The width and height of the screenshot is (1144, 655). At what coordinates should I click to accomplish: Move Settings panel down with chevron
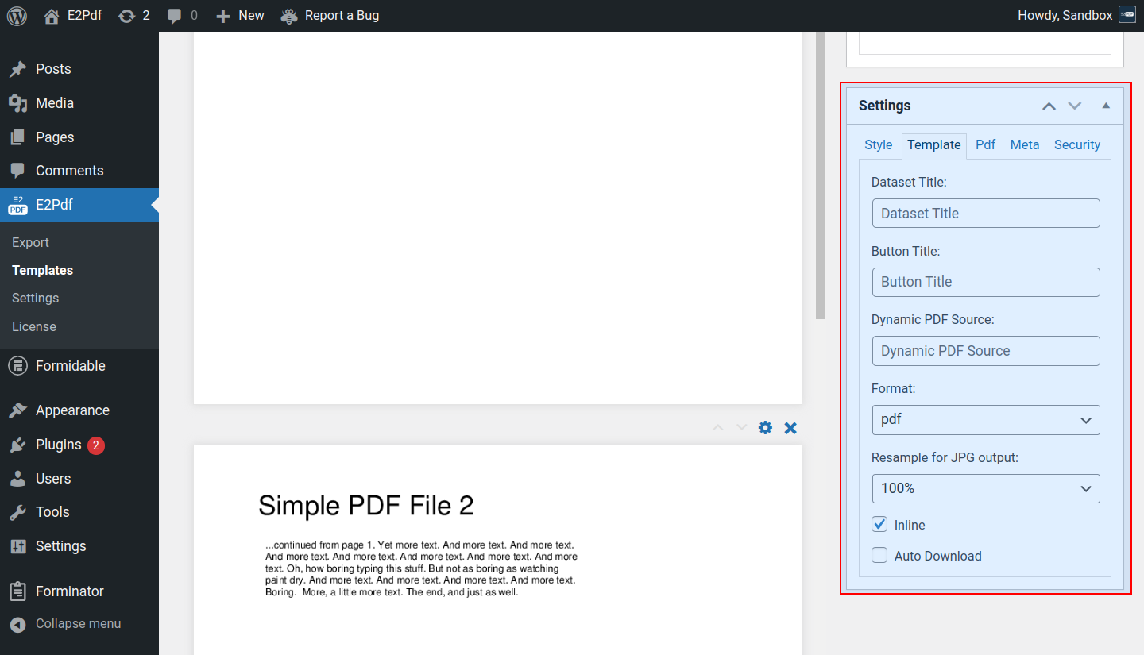1075,106
